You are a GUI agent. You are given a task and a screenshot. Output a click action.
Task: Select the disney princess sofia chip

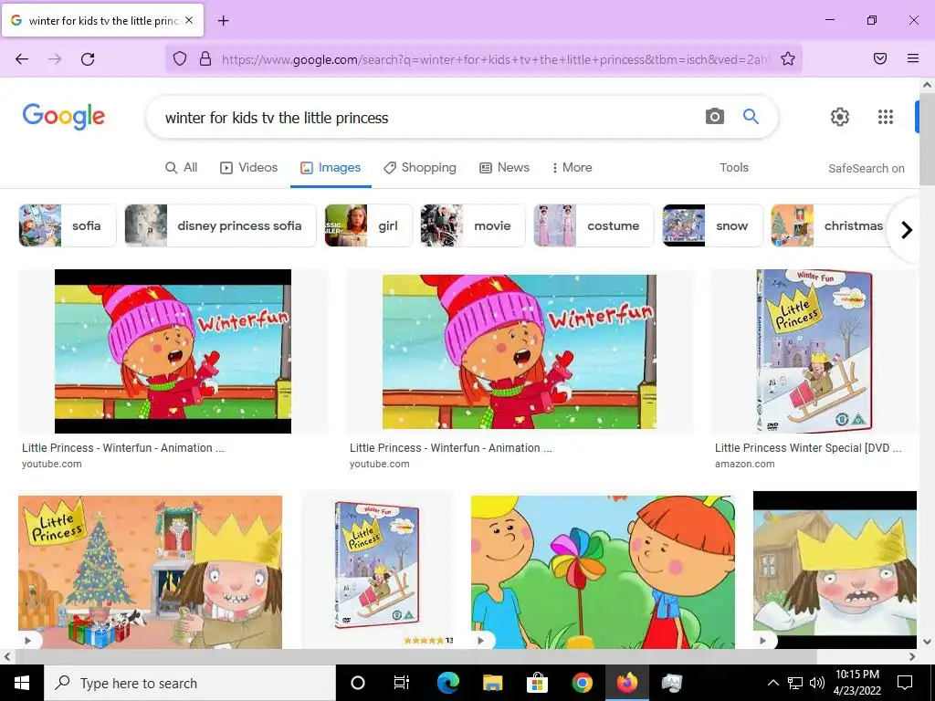[220, 225]
